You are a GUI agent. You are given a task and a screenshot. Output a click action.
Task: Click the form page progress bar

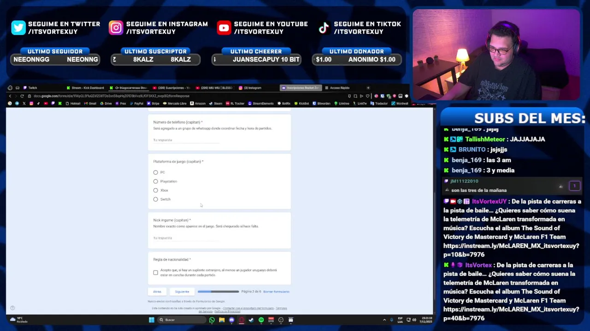[218, 291]
